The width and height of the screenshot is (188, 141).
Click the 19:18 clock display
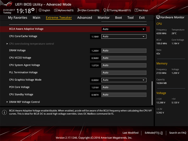point(23,11)
